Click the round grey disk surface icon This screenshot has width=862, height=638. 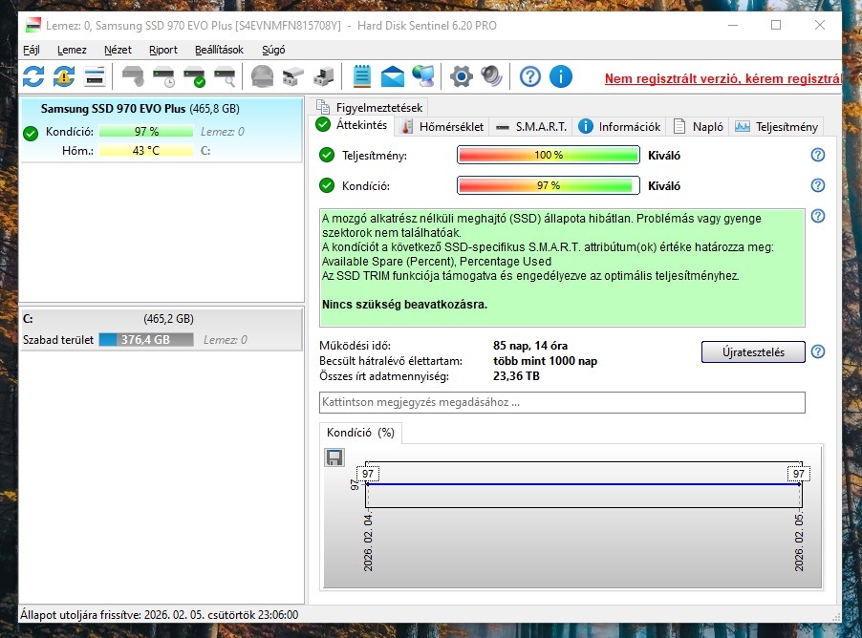(262, 76)
